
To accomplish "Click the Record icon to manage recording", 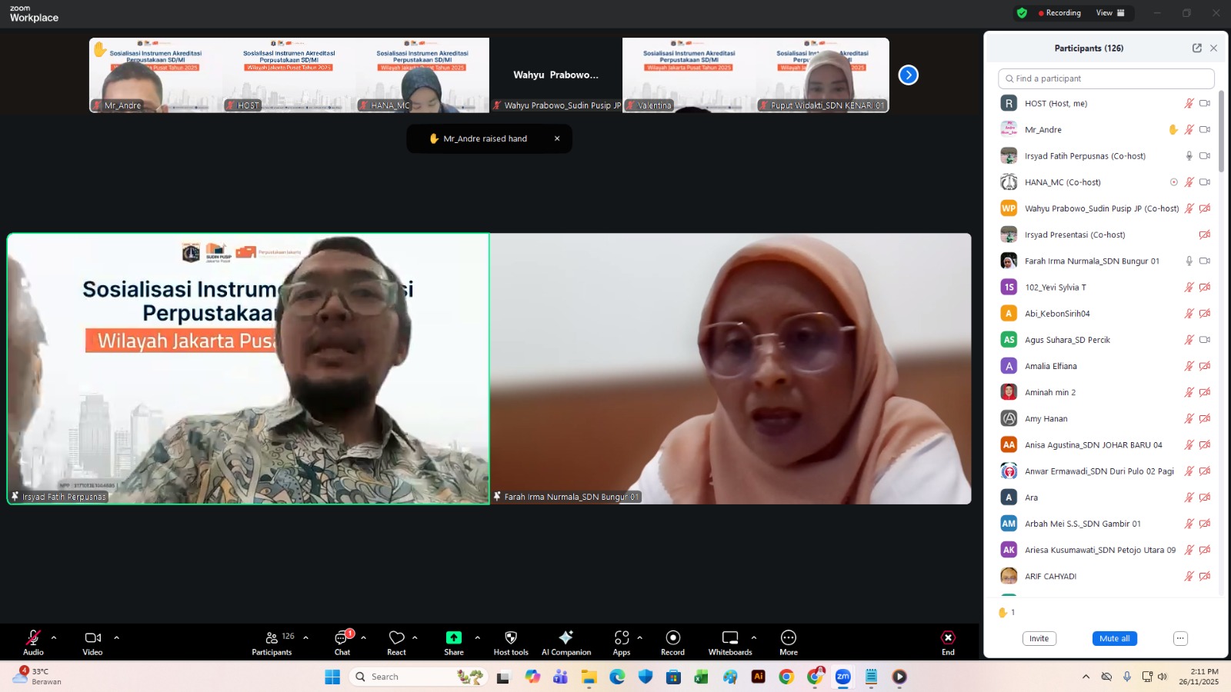I will [x=672, y=638].
